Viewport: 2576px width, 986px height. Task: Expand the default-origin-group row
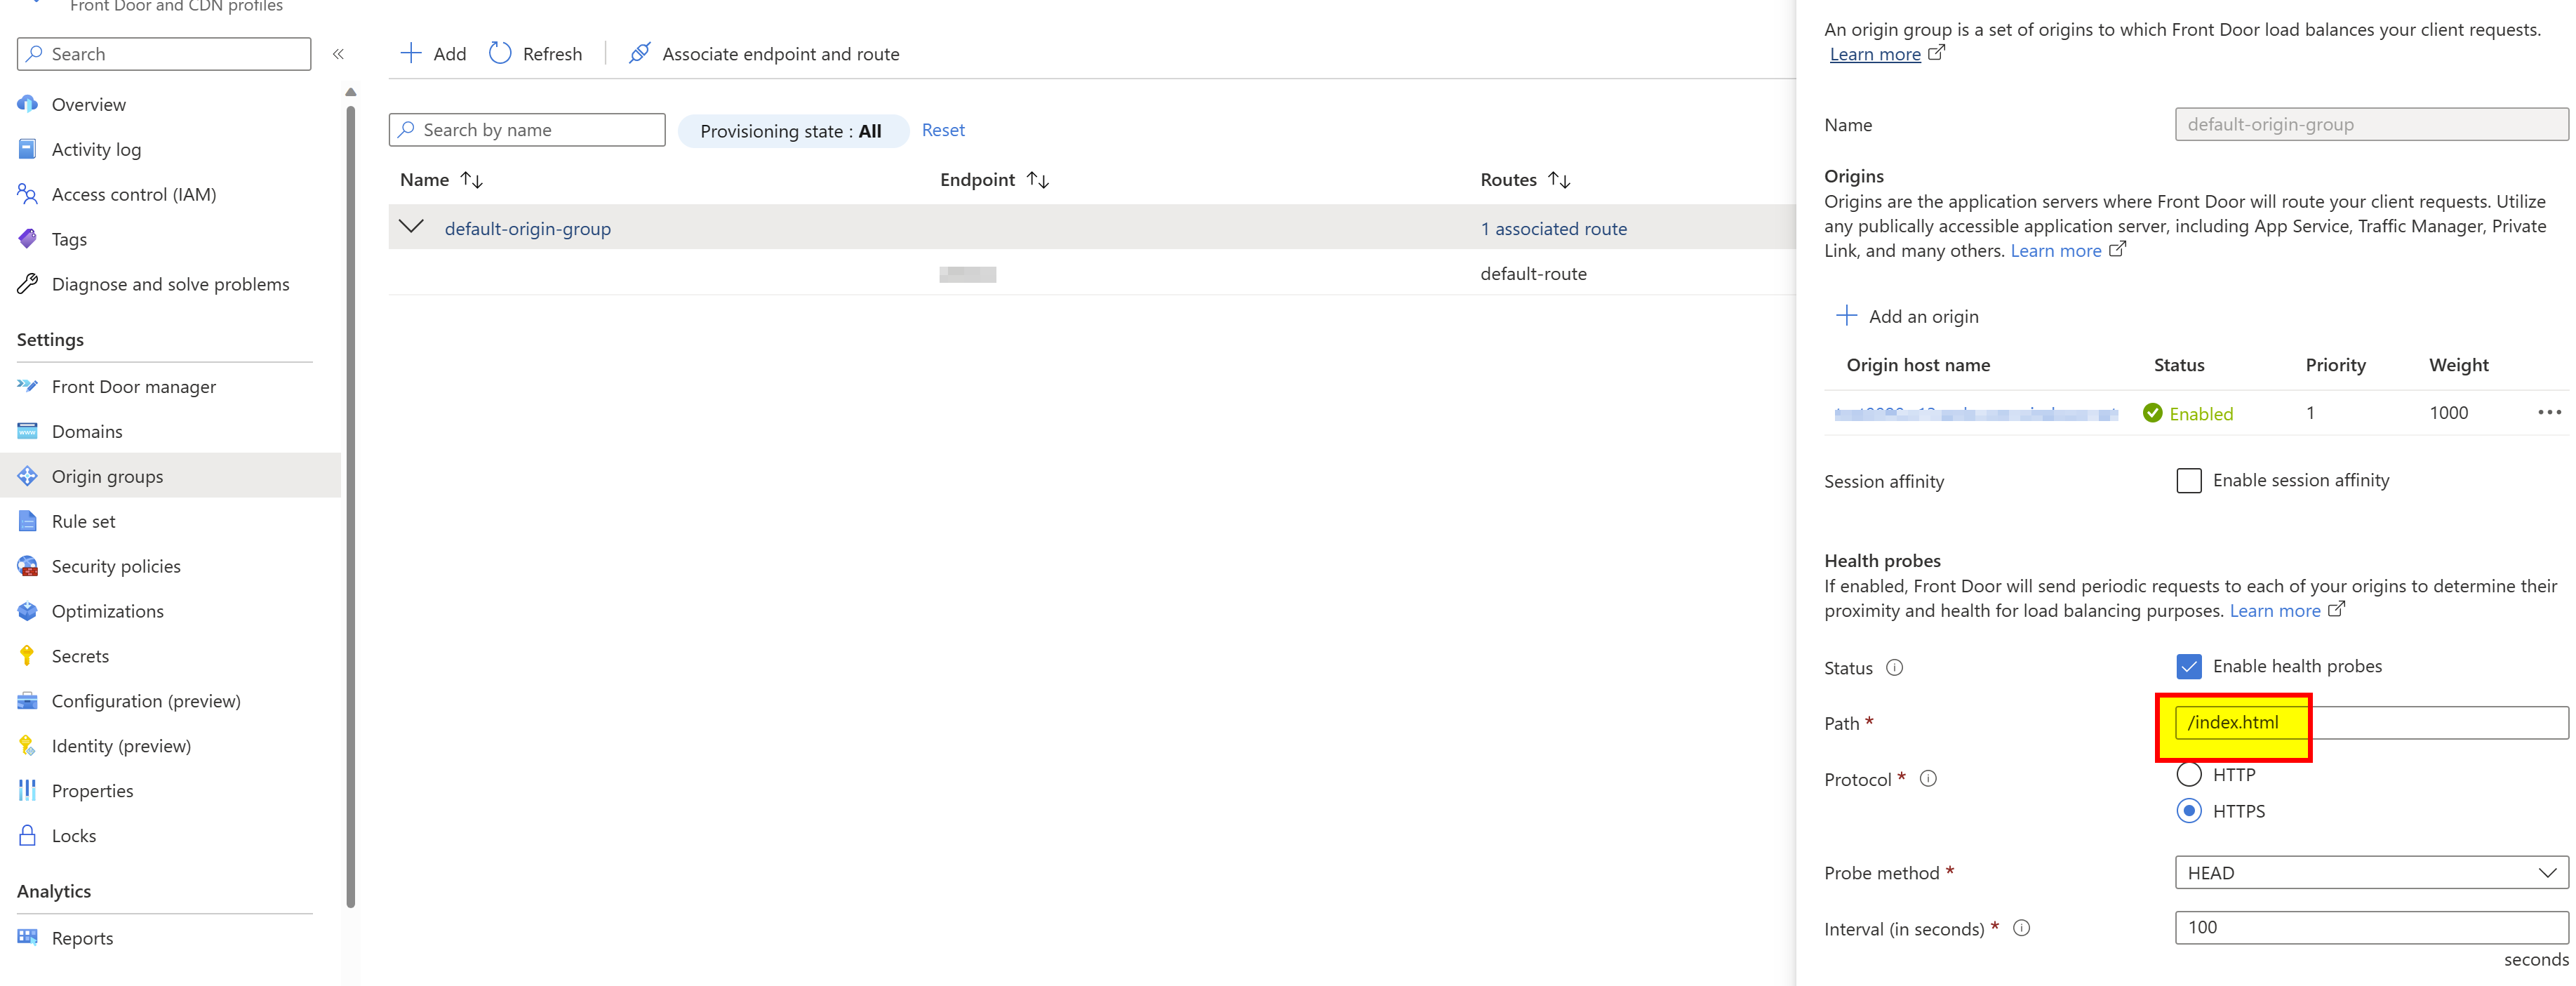pos(411,227)
